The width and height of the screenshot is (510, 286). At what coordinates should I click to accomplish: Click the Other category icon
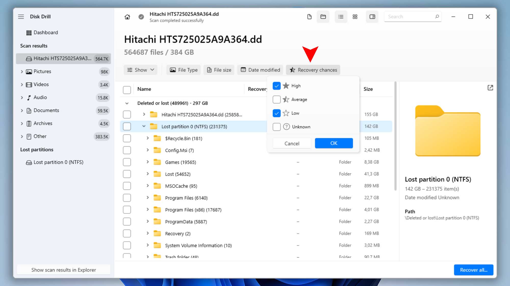click(29, 137)
